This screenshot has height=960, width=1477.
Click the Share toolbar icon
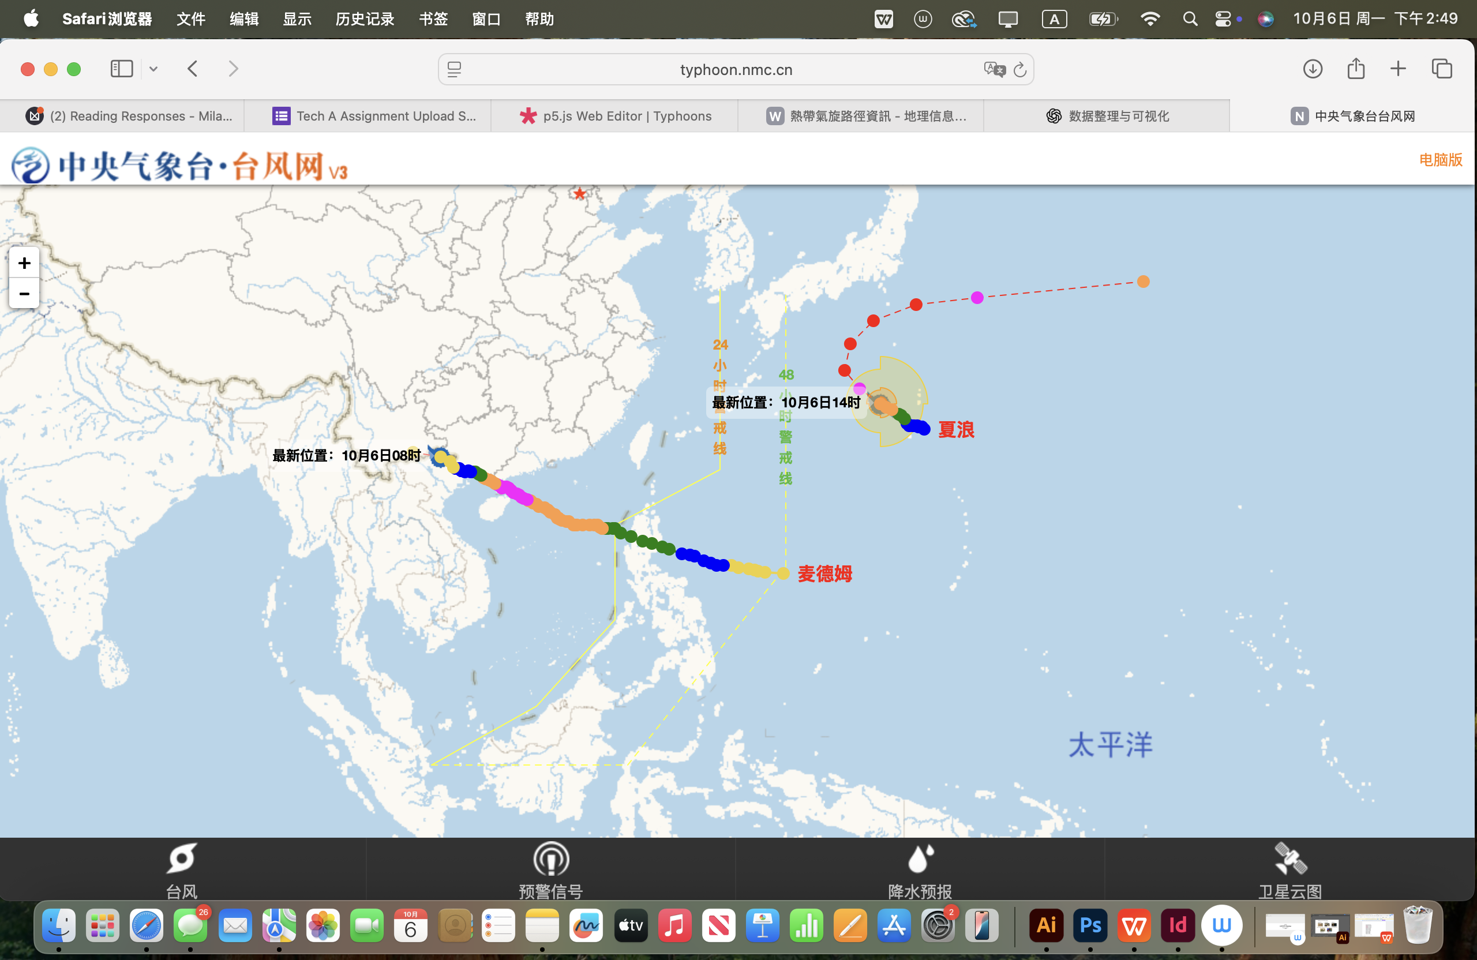(x=1355, y=69)
